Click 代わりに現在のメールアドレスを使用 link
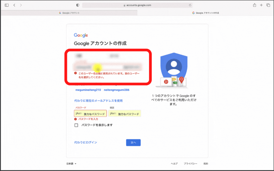274x171 pixels. pyautogui.click(x=98, y=101)
